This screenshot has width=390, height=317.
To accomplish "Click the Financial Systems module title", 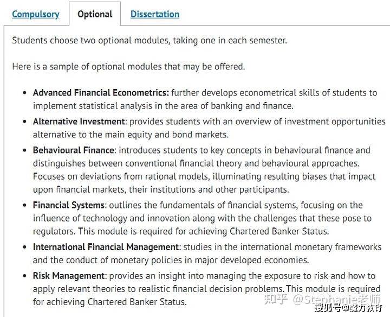I will click(x=69, y=205).
